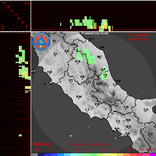Click the date text 07 Oct 2013
The image size is (156, 156).
click(x=138, y=35)
